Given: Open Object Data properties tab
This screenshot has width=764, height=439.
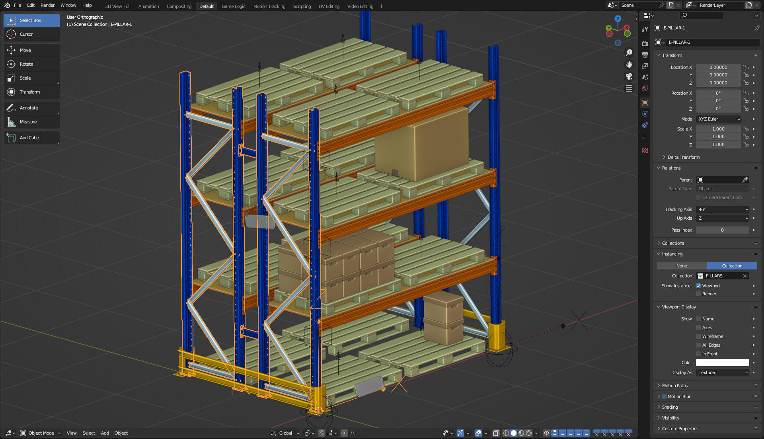Looking at the screenshot, I should tap(645, 136).
